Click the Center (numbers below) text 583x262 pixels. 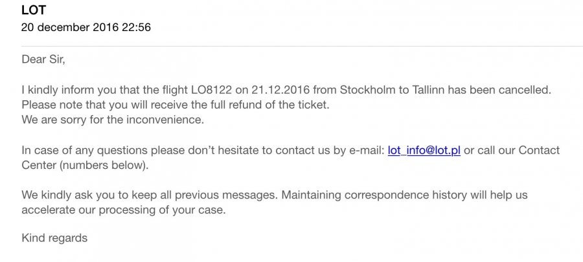(85, 164)
